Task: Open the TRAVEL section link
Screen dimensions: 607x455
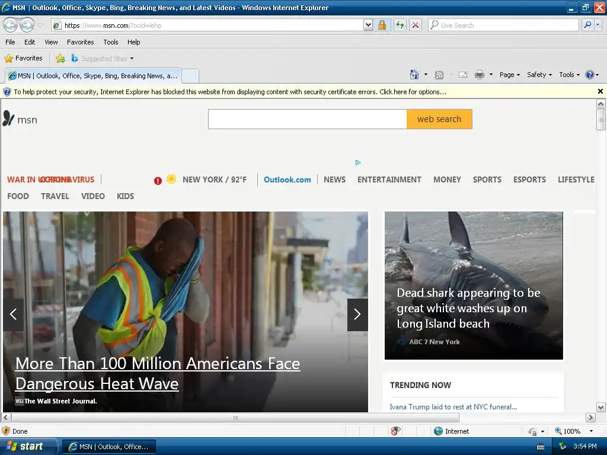Action: coord(55,196)
